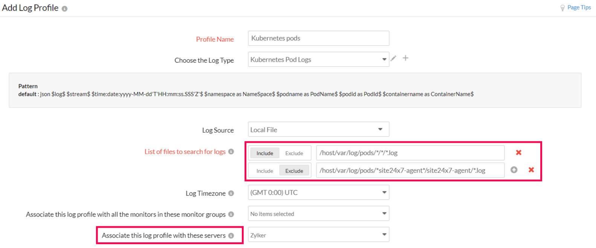
Task: Open the Page Tips link
Action: [x=579, y=8]
